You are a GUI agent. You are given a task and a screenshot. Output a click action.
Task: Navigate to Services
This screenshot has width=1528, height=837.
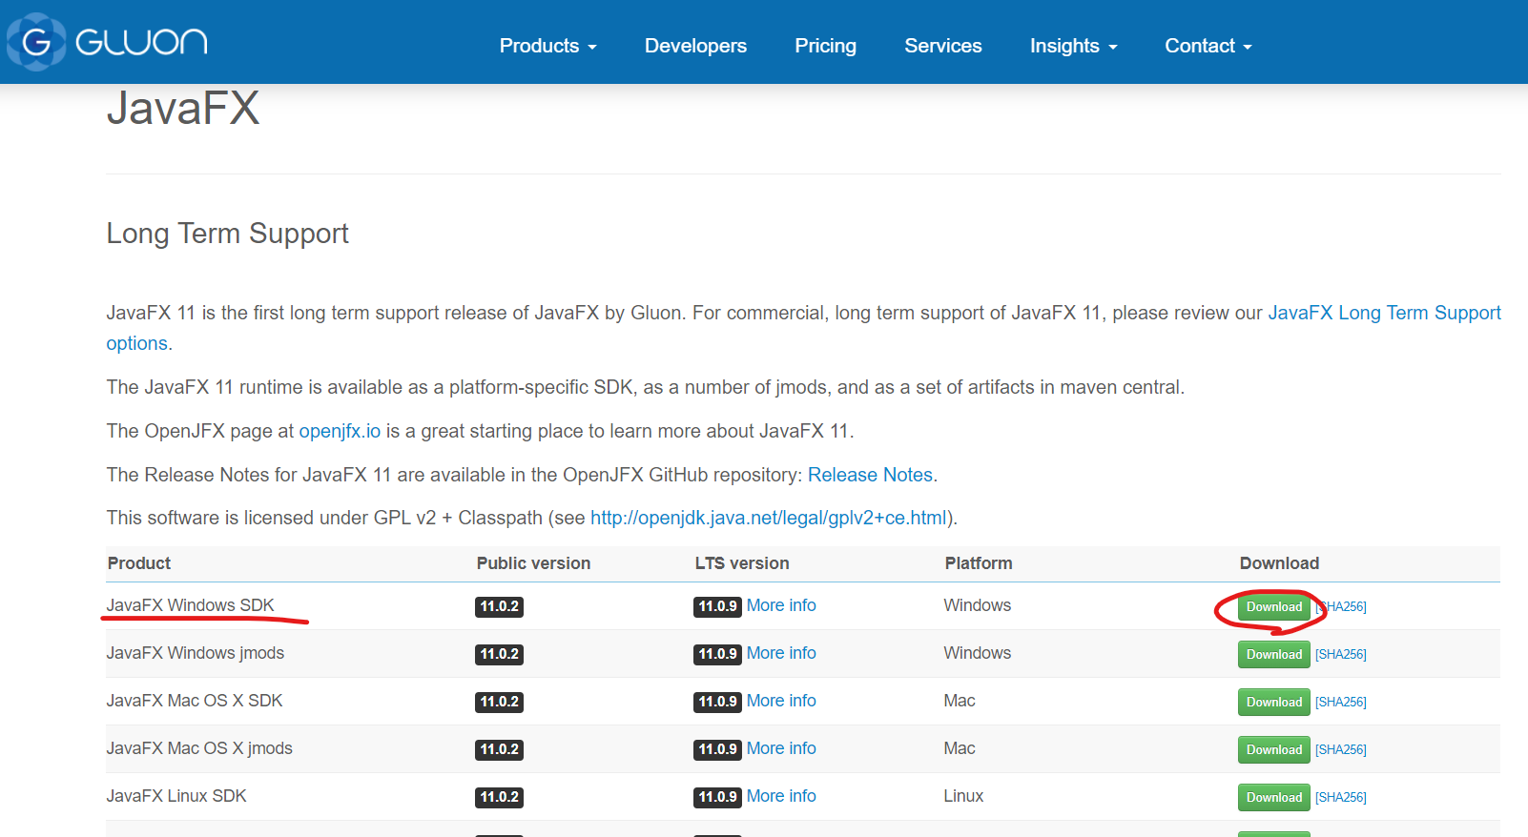(x=942, y=46)
